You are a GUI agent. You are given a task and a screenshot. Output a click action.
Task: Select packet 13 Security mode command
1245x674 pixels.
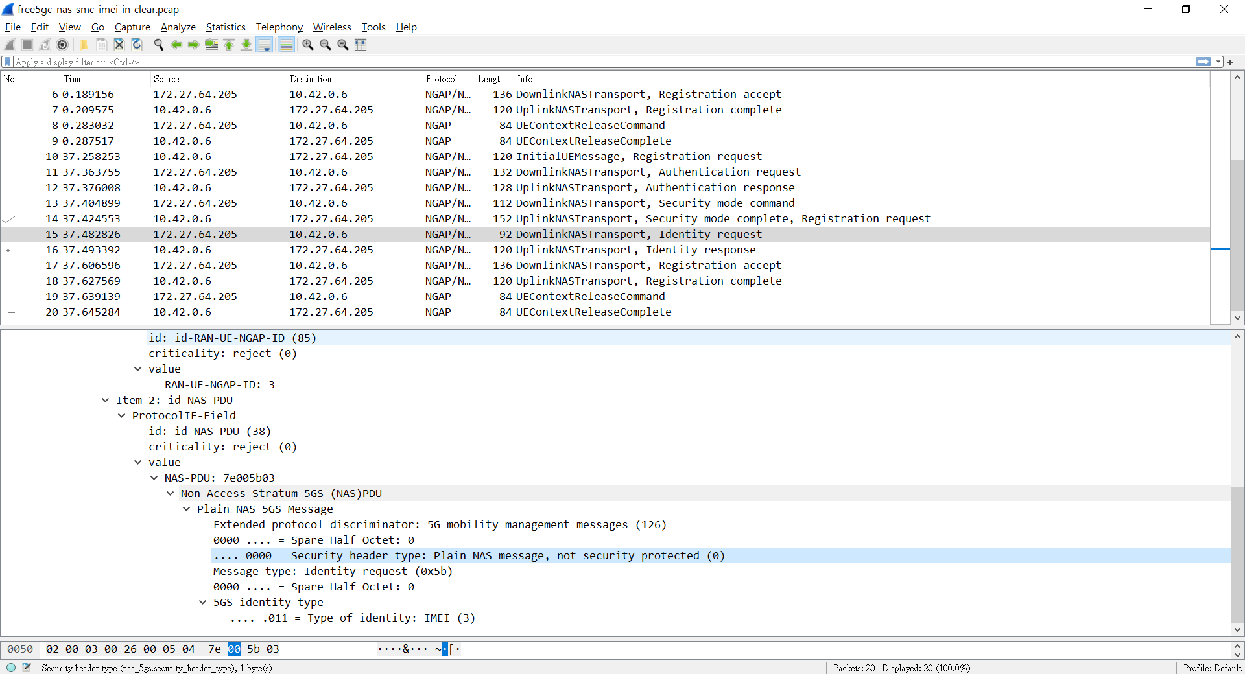(x=605, y=203)
